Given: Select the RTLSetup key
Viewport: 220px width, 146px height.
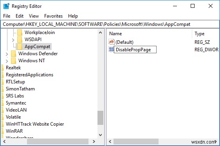Looking at the screenshot, I should pyautogui.click(x=15, y=82).
